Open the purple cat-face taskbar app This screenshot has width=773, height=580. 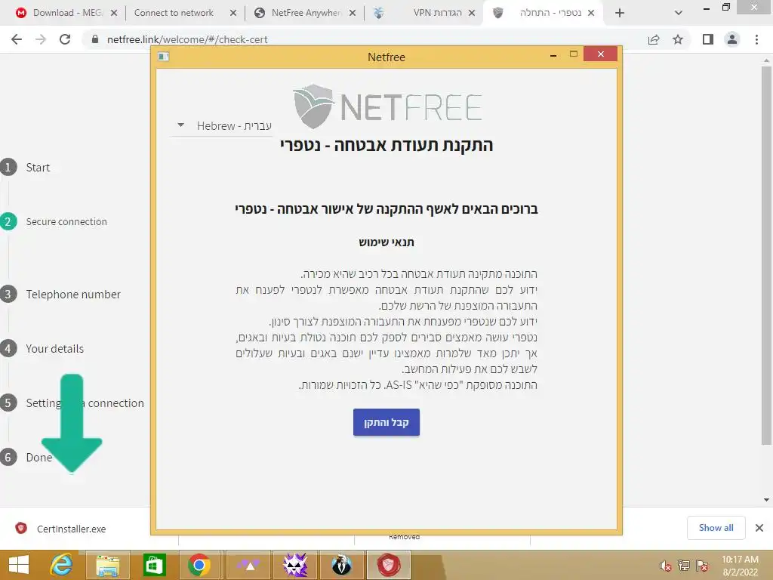click(x=295, y=565)
